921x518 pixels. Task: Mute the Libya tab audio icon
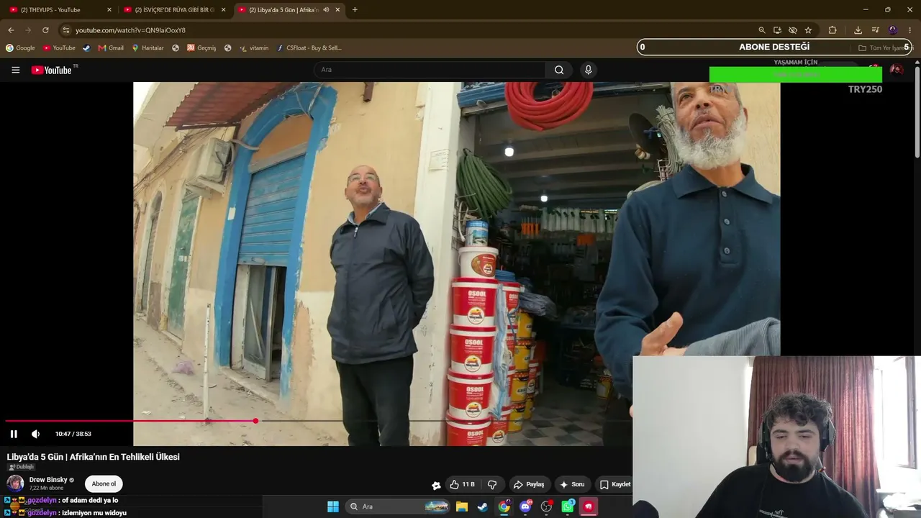(x=326, y=10)
